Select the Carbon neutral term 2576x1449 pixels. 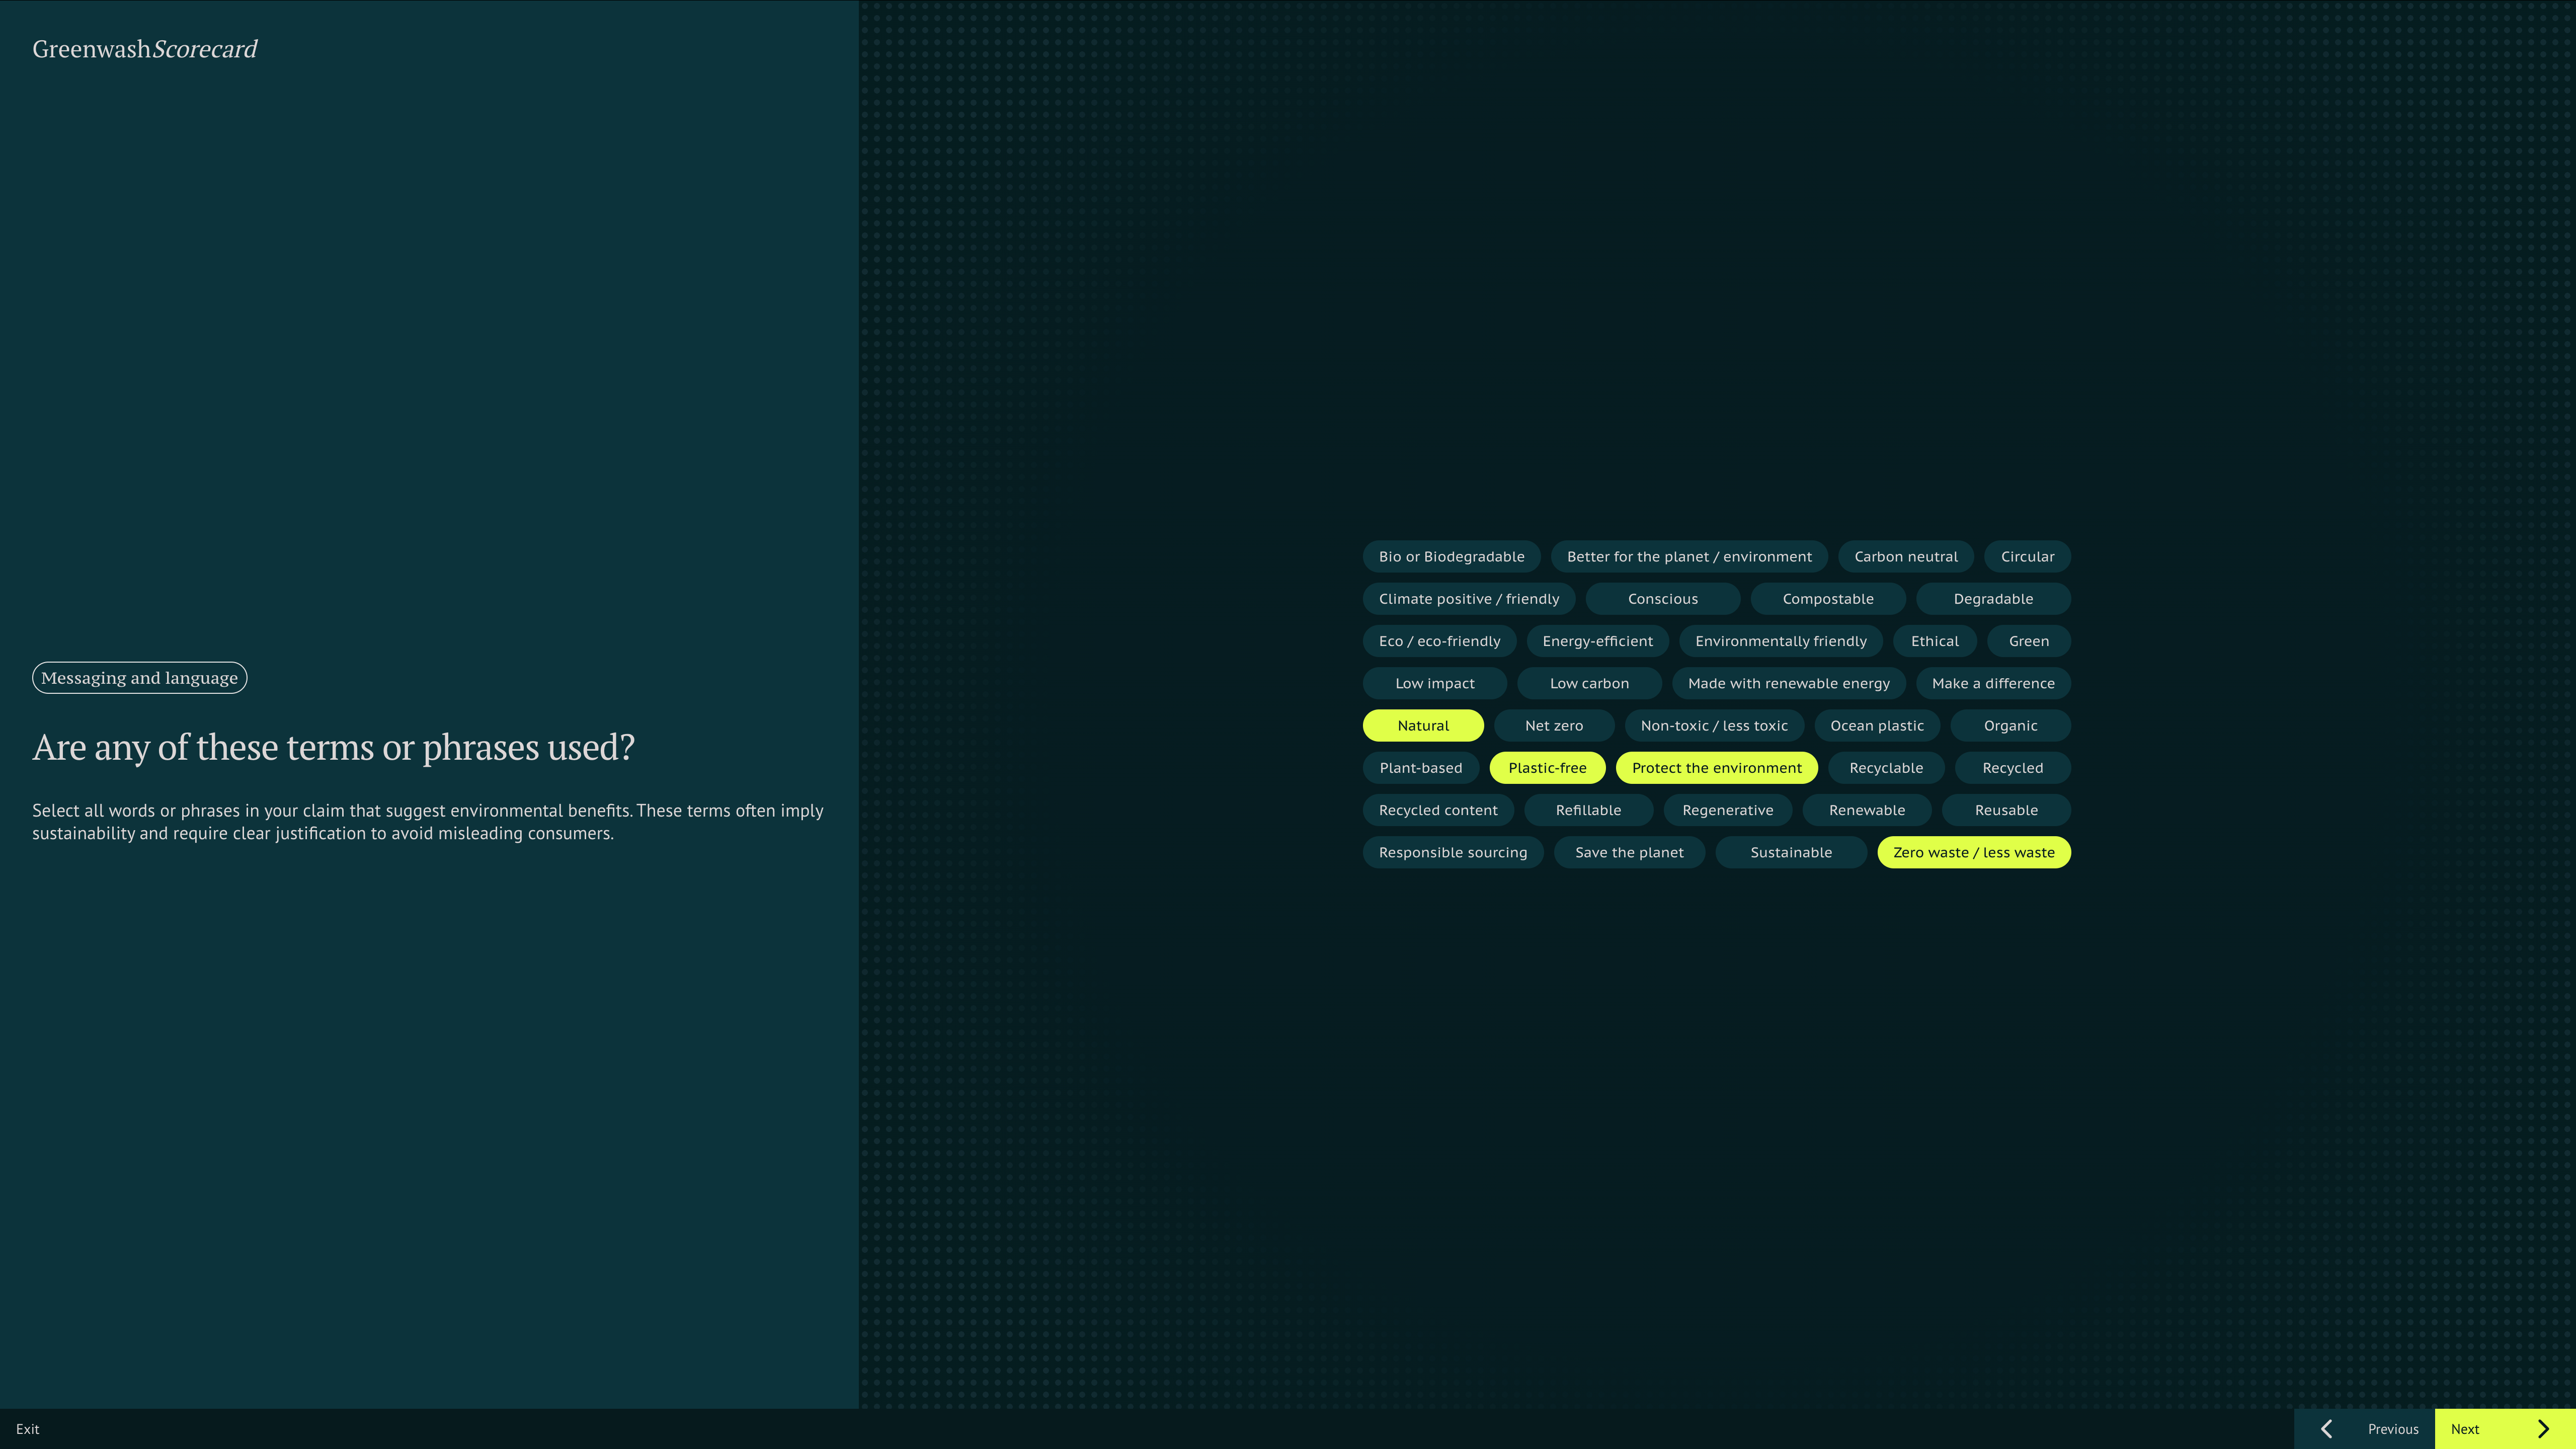click(1905, 557)
